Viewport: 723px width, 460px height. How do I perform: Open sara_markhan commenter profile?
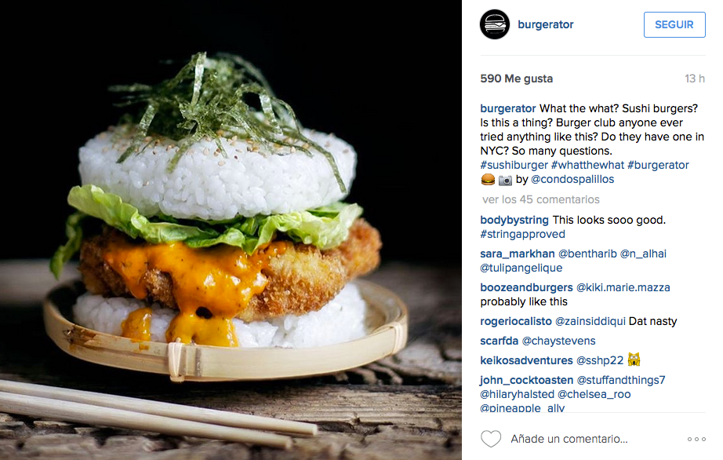click(518, 254)
